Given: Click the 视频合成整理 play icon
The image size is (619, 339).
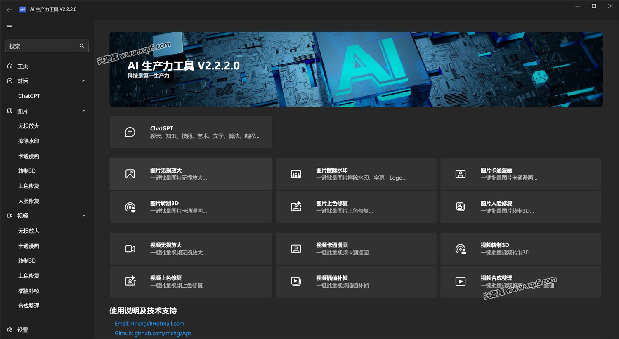Looking at the screenshot, I should (461, 282).
